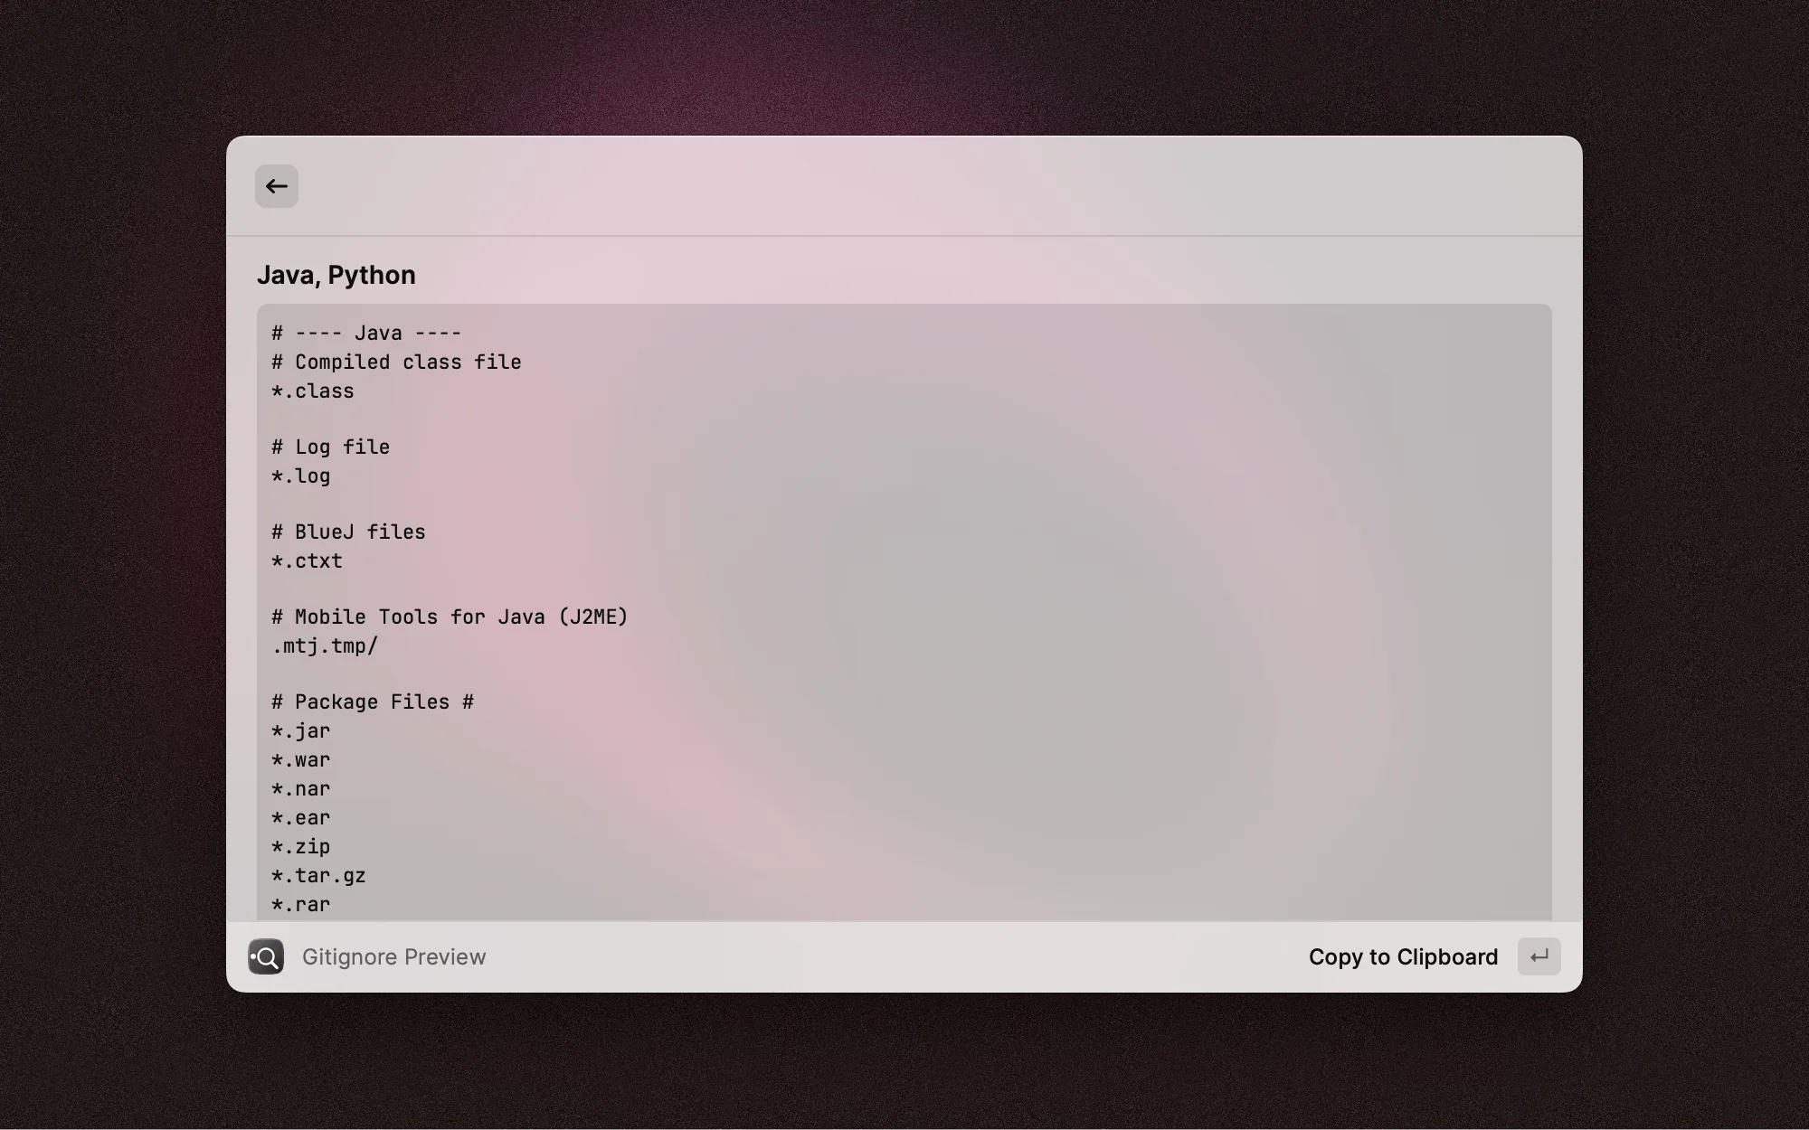Select the '*.rar' pattern line
1809x1130 pixels.
tap(301, 904)
